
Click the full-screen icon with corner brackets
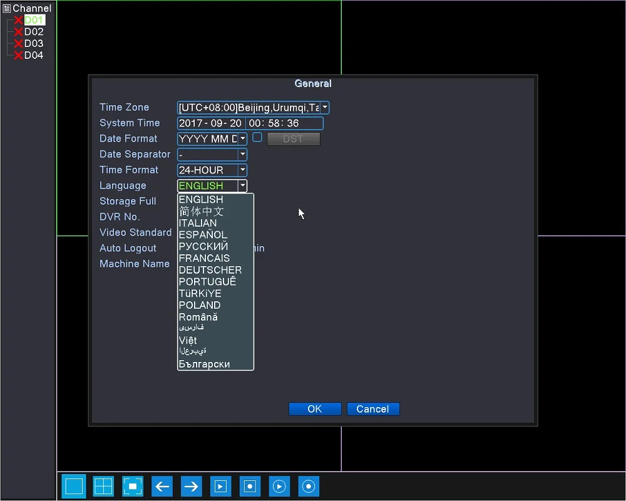coord(133,486)
